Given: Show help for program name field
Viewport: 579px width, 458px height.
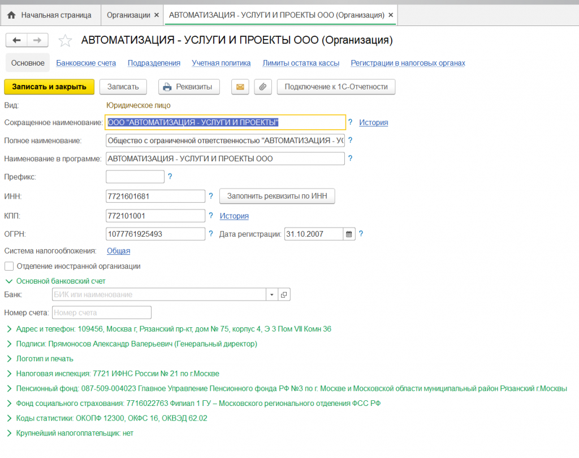Looking at the screenshot, I should pos(350,158).
